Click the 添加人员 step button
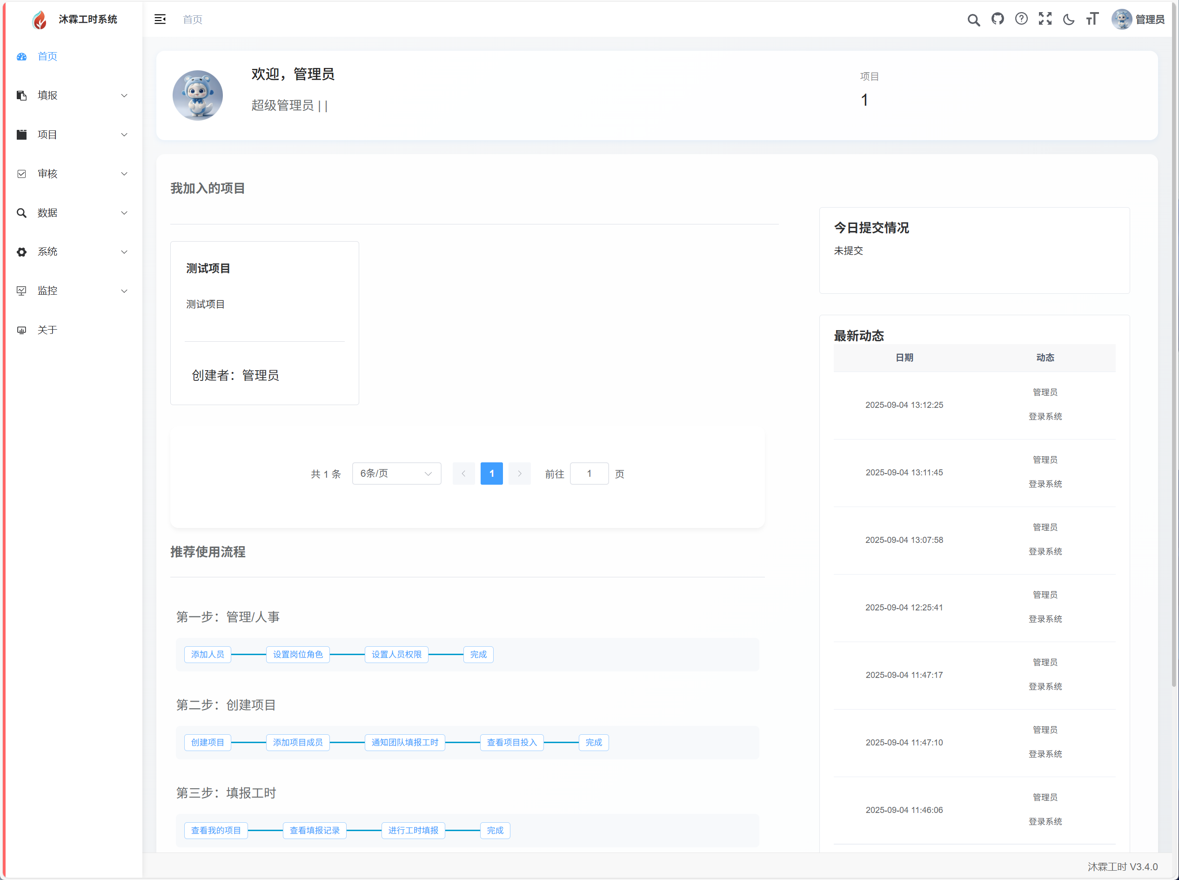The image size is (1179, 880). tap(208, 654)
